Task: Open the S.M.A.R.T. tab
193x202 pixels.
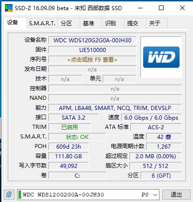Action: (42, 23)
